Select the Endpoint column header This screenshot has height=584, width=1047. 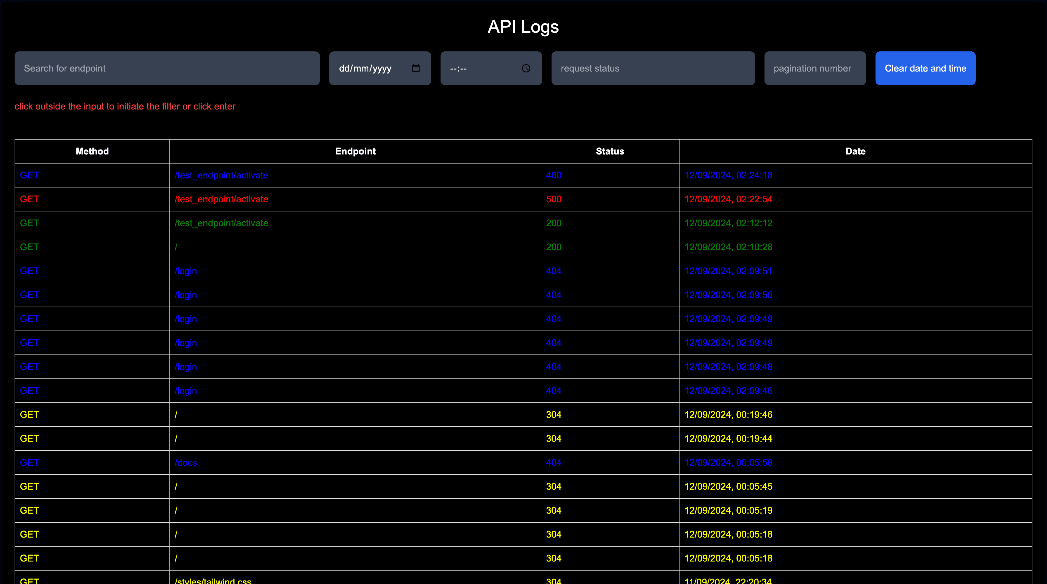[355, 152]
